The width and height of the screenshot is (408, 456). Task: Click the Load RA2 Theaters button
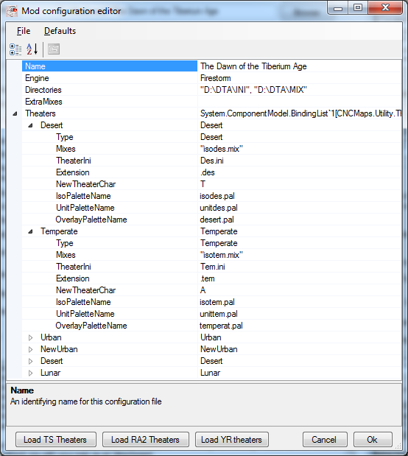145,439
